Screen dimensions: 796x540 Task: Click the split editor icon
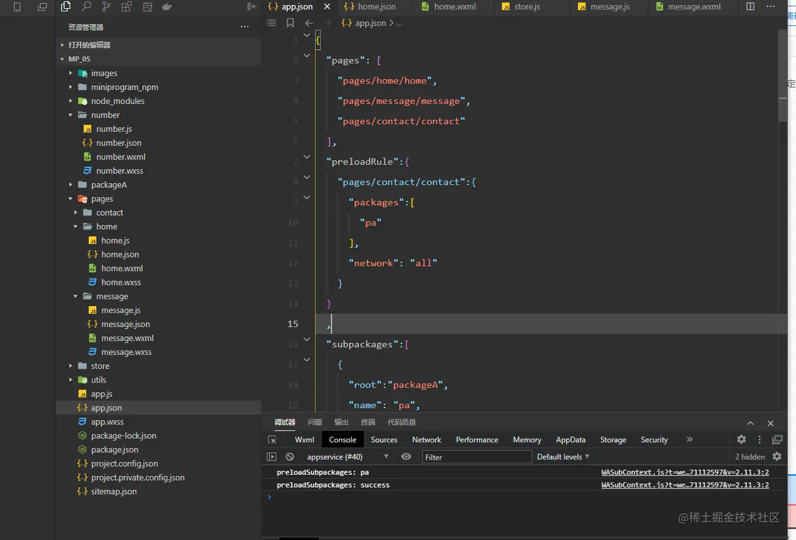point(750,6)
